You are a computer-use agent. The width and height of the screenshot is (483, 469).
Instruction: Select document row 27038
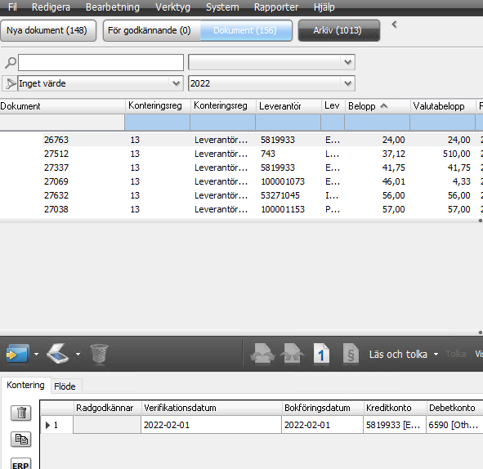click(x=242, y=209)
